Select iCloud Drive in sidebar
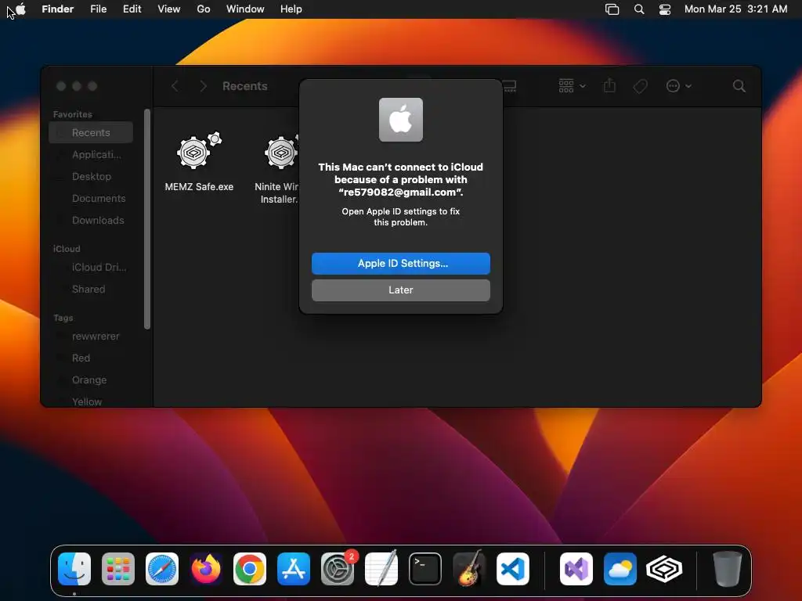 (x=91, y=268)
